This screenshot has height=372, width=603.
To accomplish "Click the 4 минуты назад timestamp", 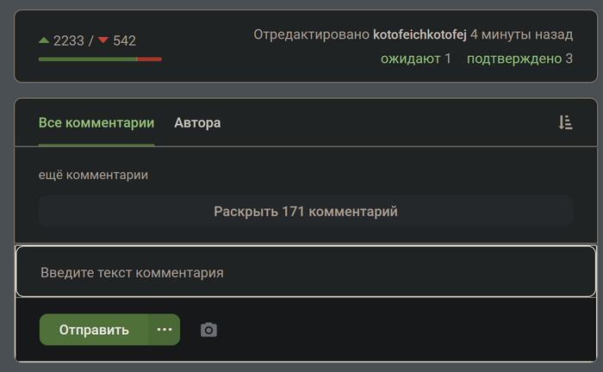I will click(x=521, y=35).
